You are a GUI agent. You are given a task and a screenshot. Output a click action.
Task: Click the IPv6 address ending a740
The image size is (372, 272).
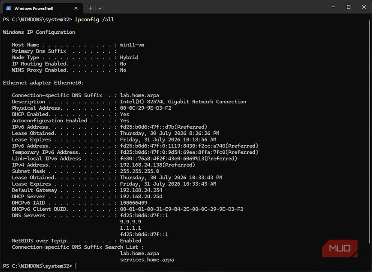189,146
